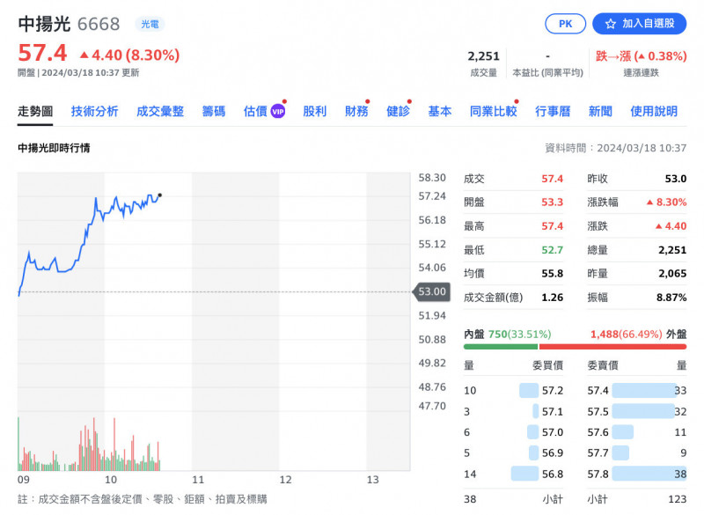
Task: Switch to the 成交彙整 tab
Action: pos(160,112)
